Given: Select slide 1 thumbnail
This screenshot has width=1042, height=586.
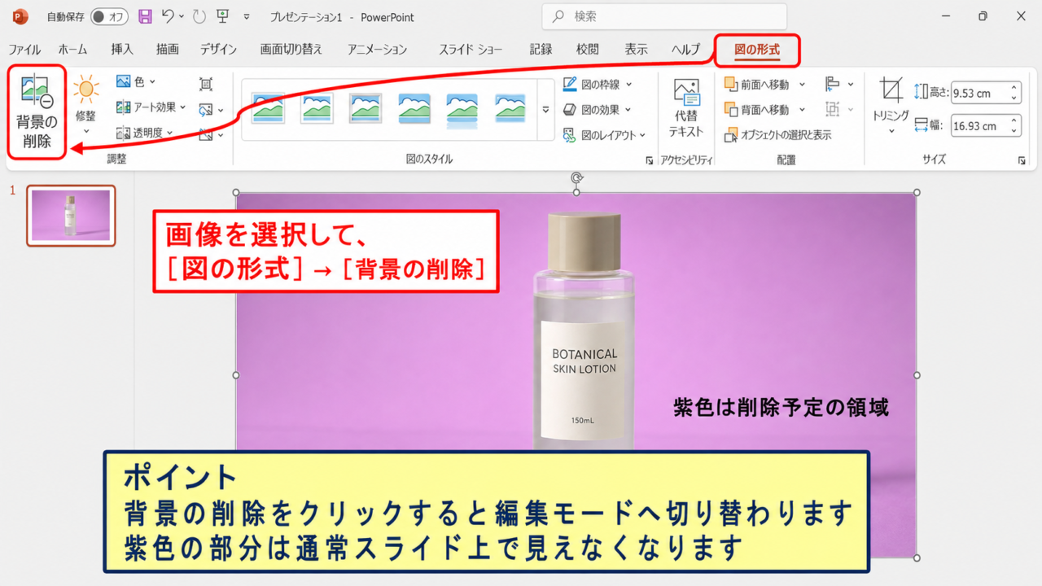Looking at the screenshot, I should (71, 216).
